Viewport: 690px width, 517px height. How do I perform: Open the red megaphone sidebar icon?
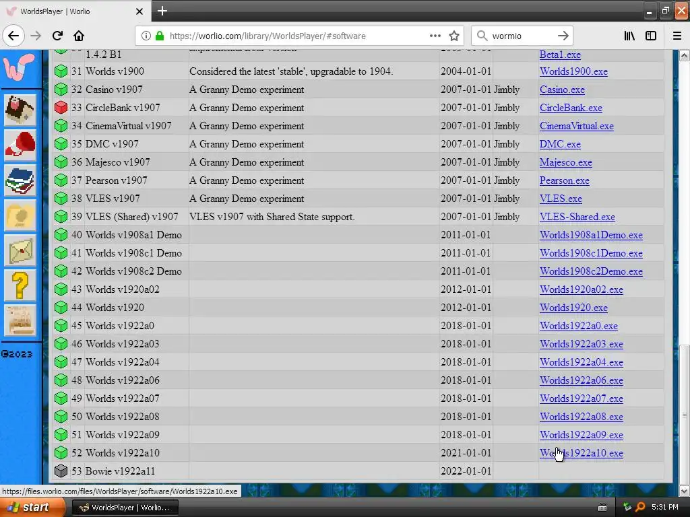click(x=20, y=145)
